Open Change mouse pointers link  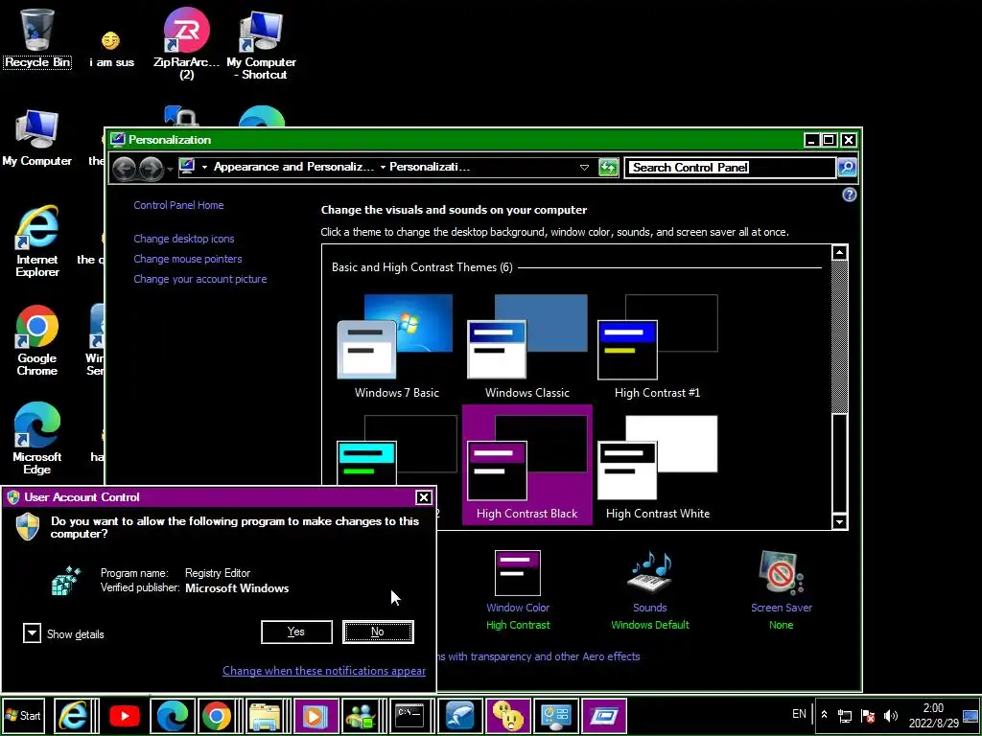(x=188, y=259)
